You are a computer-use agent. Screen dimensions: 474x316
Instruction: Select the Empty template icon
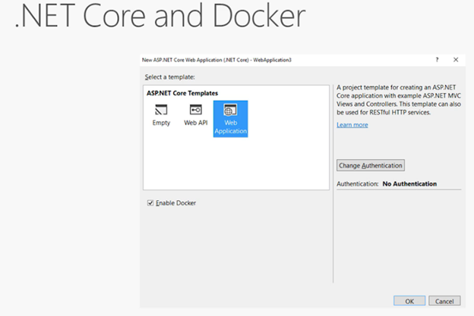pyautogui.click(x=161, y=110)
